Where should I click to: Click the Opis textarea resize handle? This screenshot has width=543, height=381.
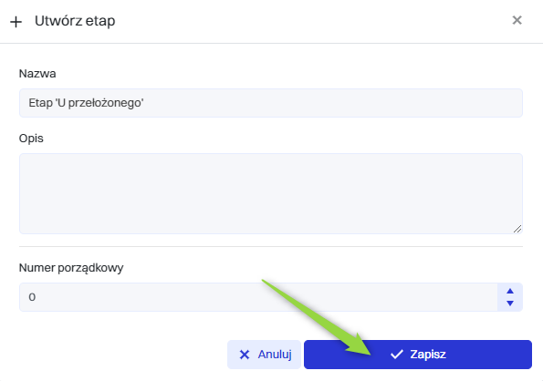point(517,229)
